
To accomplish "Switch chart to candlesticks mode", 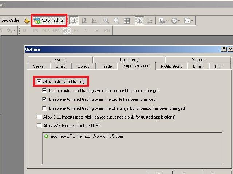I will coord(84,21).
